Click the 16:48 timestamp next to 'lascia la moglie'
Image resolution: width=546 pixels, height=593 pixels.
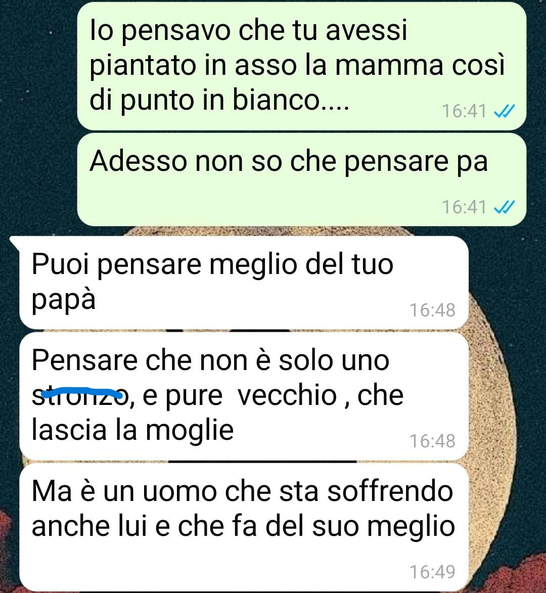click(x=433, y=441)
